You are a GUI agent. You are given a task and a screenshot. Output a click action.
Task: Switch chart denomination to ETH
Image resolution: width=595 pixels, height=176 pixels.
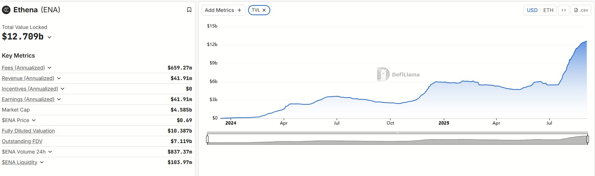[x=548, y=10]
